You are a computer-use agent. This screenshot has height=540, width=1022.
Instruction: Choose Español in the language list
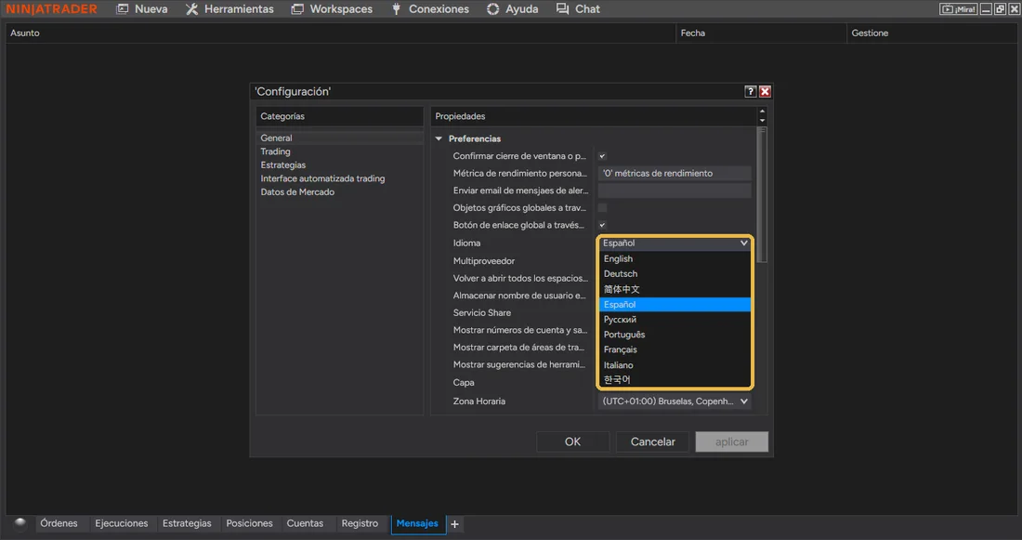coord(675,305)
